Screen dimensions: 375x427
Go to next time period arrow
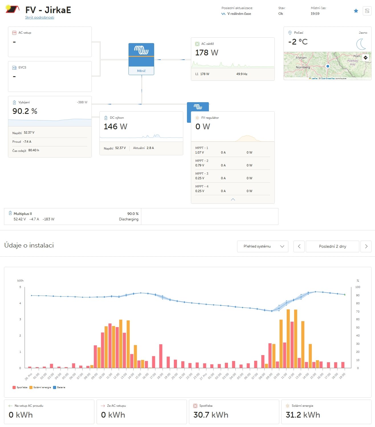366,246
